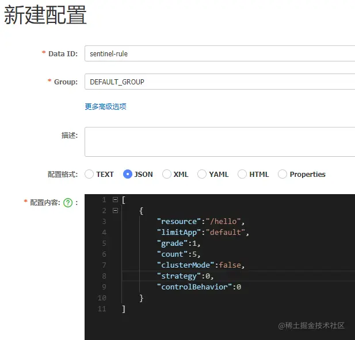Click the 新建配置 page heading

click(45, 15)
